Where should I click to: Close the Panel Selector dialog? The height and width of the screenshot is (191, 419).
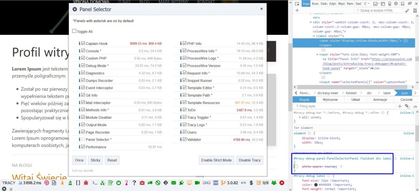(261, 9)
